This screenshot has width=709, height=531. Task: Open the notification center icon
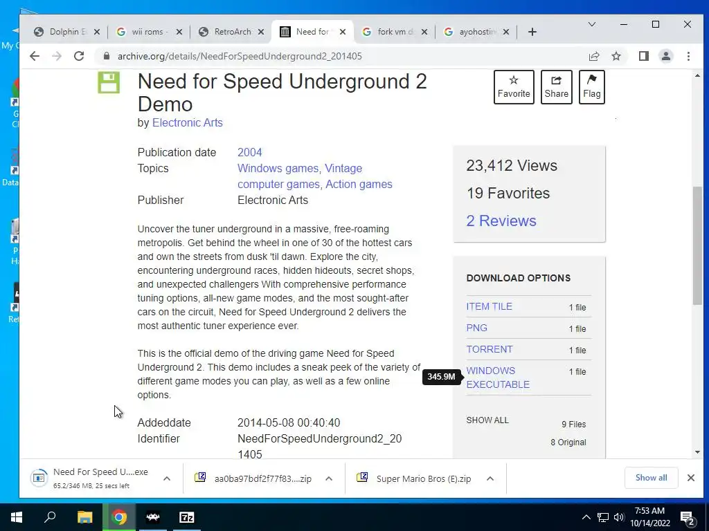click(x=688, y=518)
